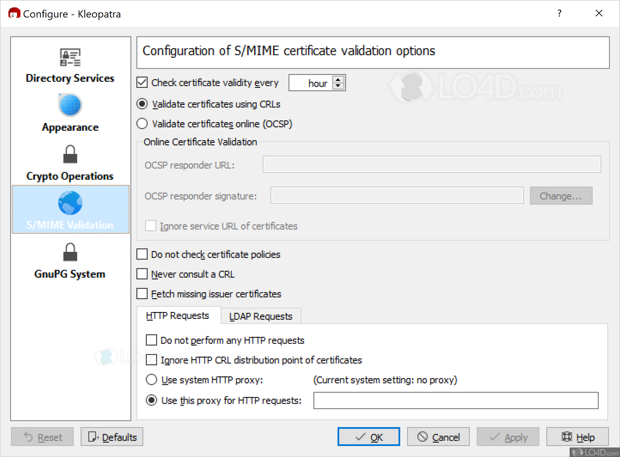Click the Reset icon button
The width and height of the screenshot is (620, 457).
[29, 437]
